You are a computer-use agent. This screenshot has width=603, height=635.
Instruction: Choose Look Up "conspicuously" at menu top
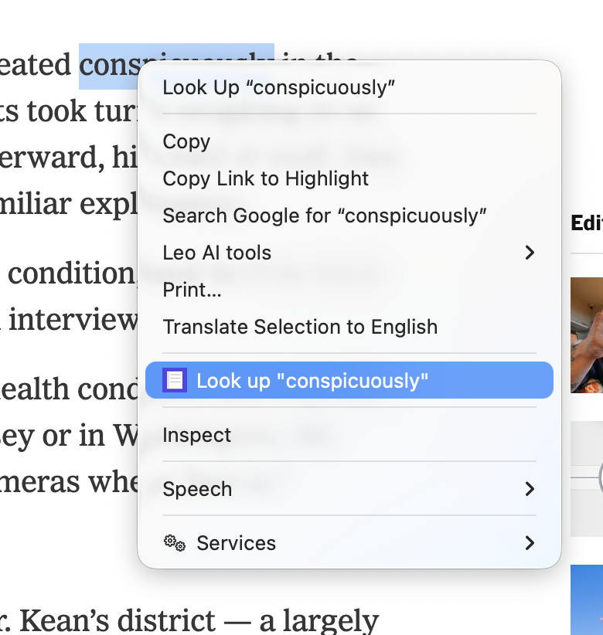click(349, 87)
